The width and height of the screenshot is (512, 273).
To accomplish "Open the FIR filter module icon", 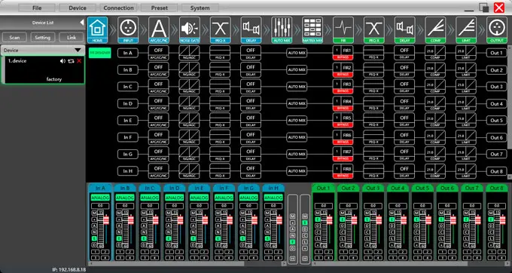I will pyautogui.click(x=343, y=29).
